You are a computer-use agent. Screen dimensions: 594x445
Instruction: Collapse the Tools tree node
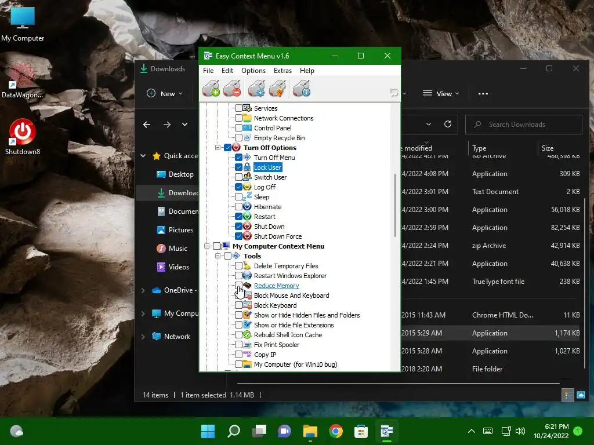tap(218, 256)
